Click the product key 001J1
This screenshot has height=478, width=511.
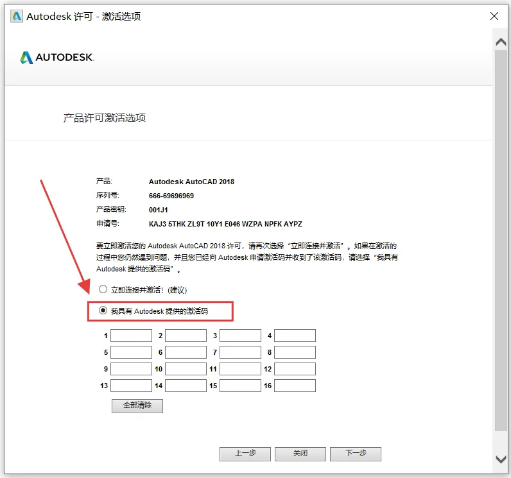[x=159, y=210]
